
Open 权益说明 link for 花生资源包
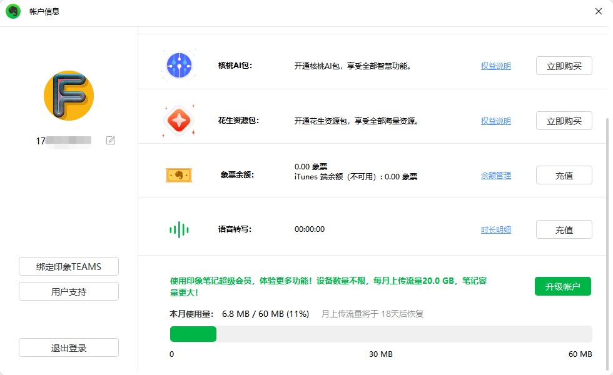point(495,121)
